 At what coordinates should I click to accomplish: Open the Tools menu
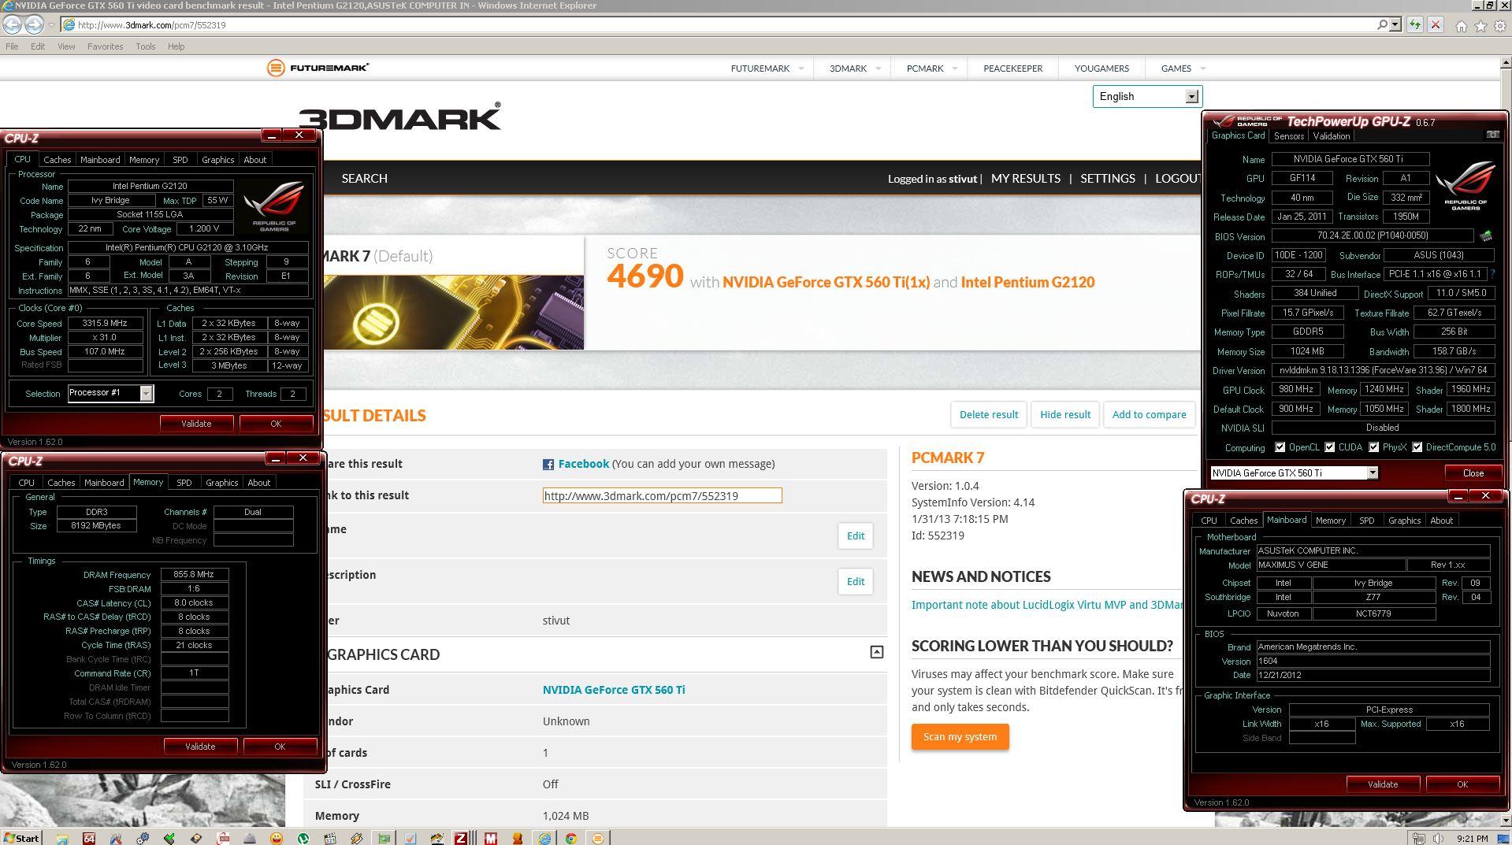145,46
